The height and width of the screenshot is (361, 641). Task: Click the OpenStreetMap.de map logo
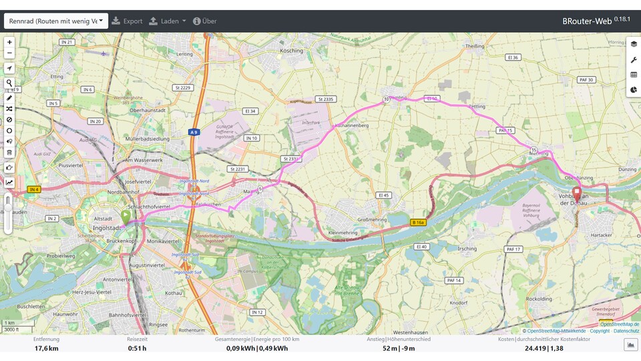(x=620, y=324)
